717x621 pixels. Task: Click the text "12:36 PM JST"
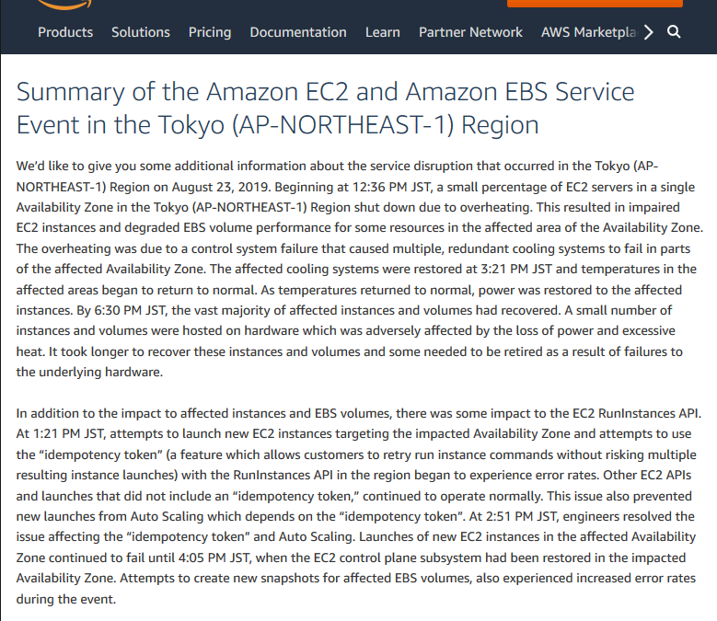pos(392,187)
